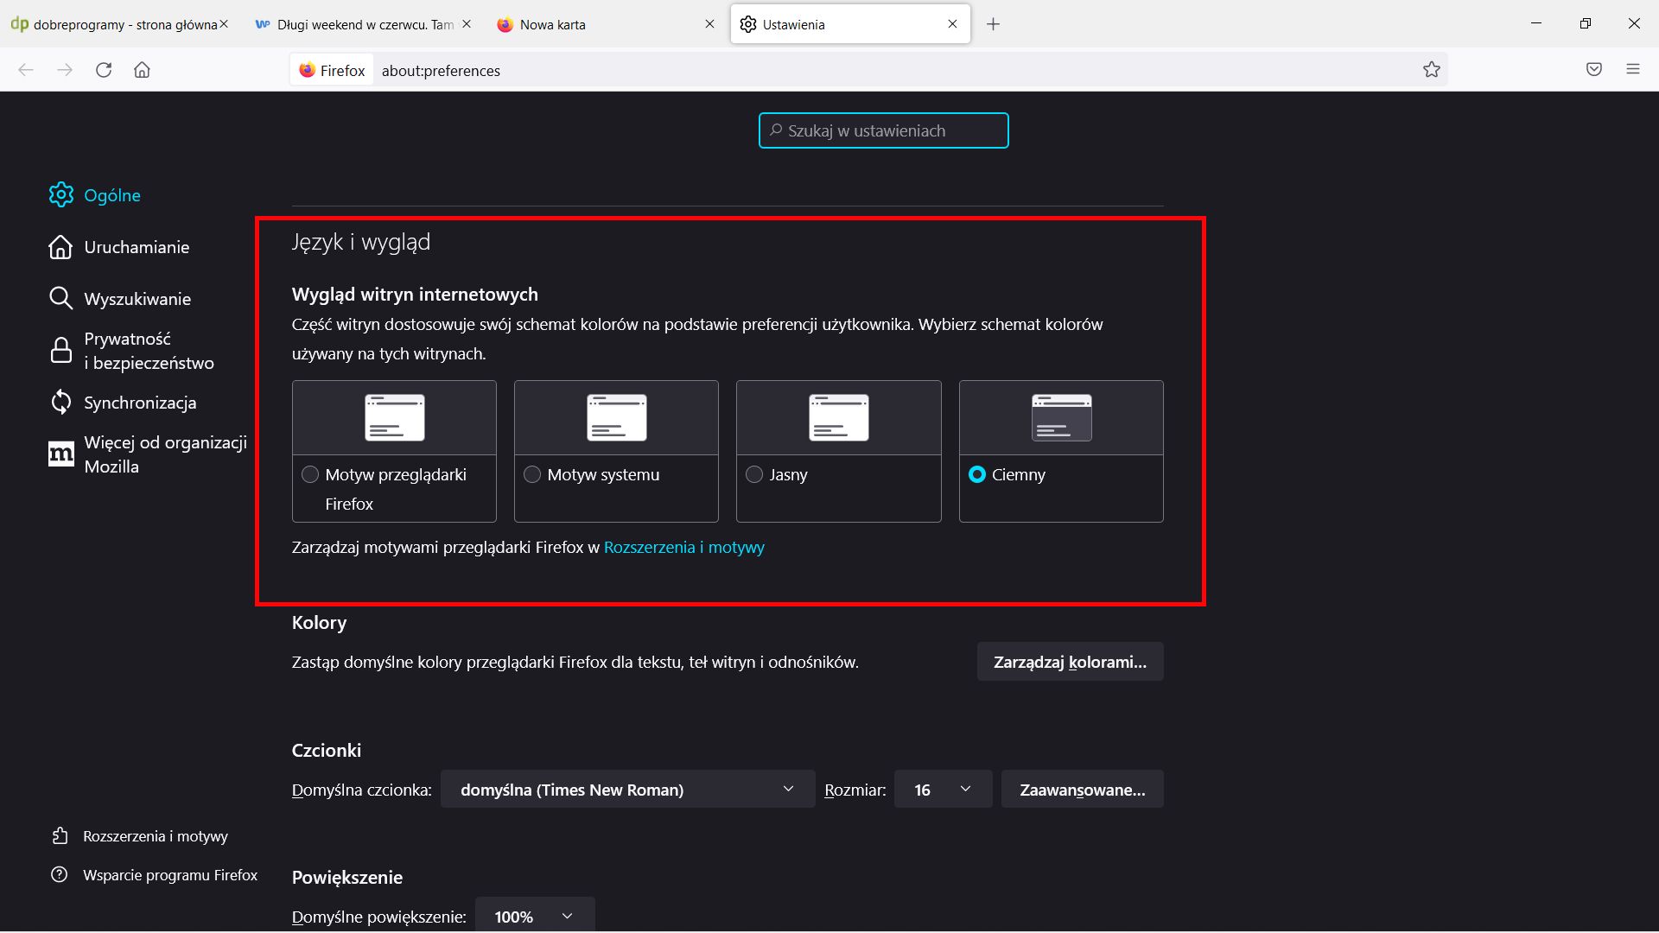The width and height of the screenshot is (1659, 933).
Task: Choose Motyw systemu option
Action: coord(531,473)
